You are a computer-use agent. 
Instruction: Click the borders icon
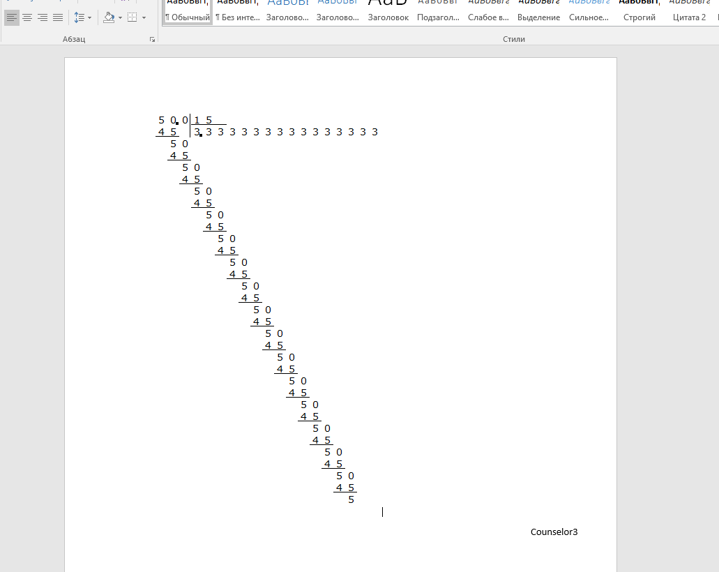(132, 17)
